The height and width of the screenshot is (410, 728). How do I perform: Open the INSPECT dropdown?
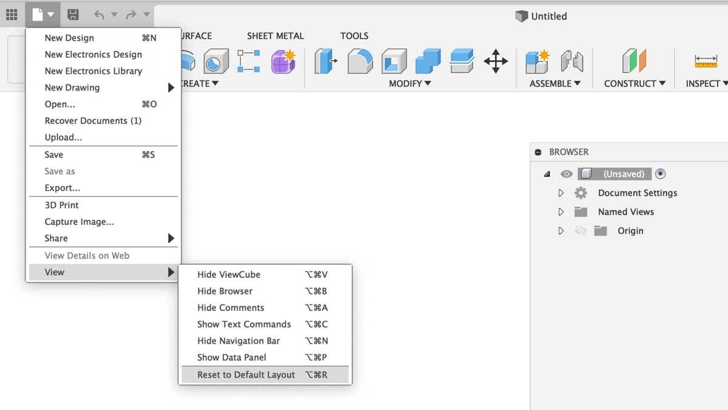[707, 84]
